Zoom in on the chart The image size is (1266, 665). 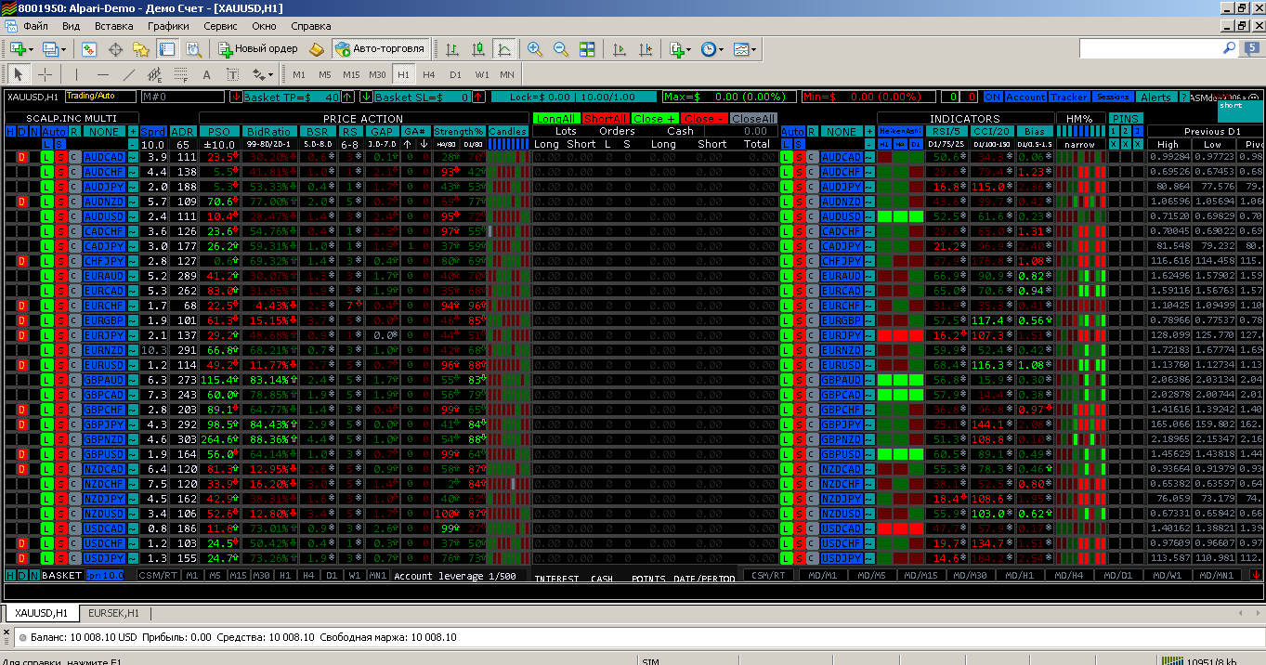[x=535, y=49]
